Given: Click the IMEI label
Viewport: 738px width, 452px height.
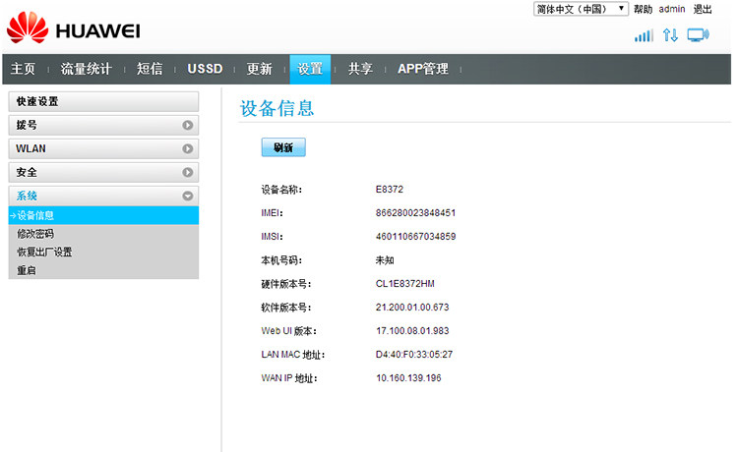Looking at the screenshot, I should [272, 213].
